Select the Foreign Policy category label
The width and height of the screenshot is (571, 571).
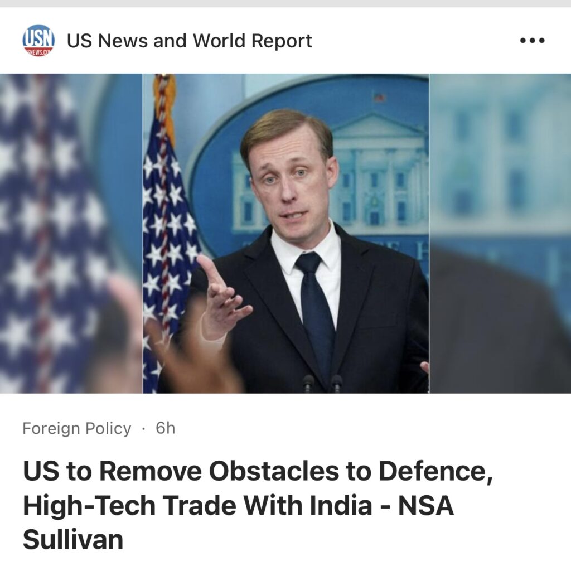tap(77, 428)
